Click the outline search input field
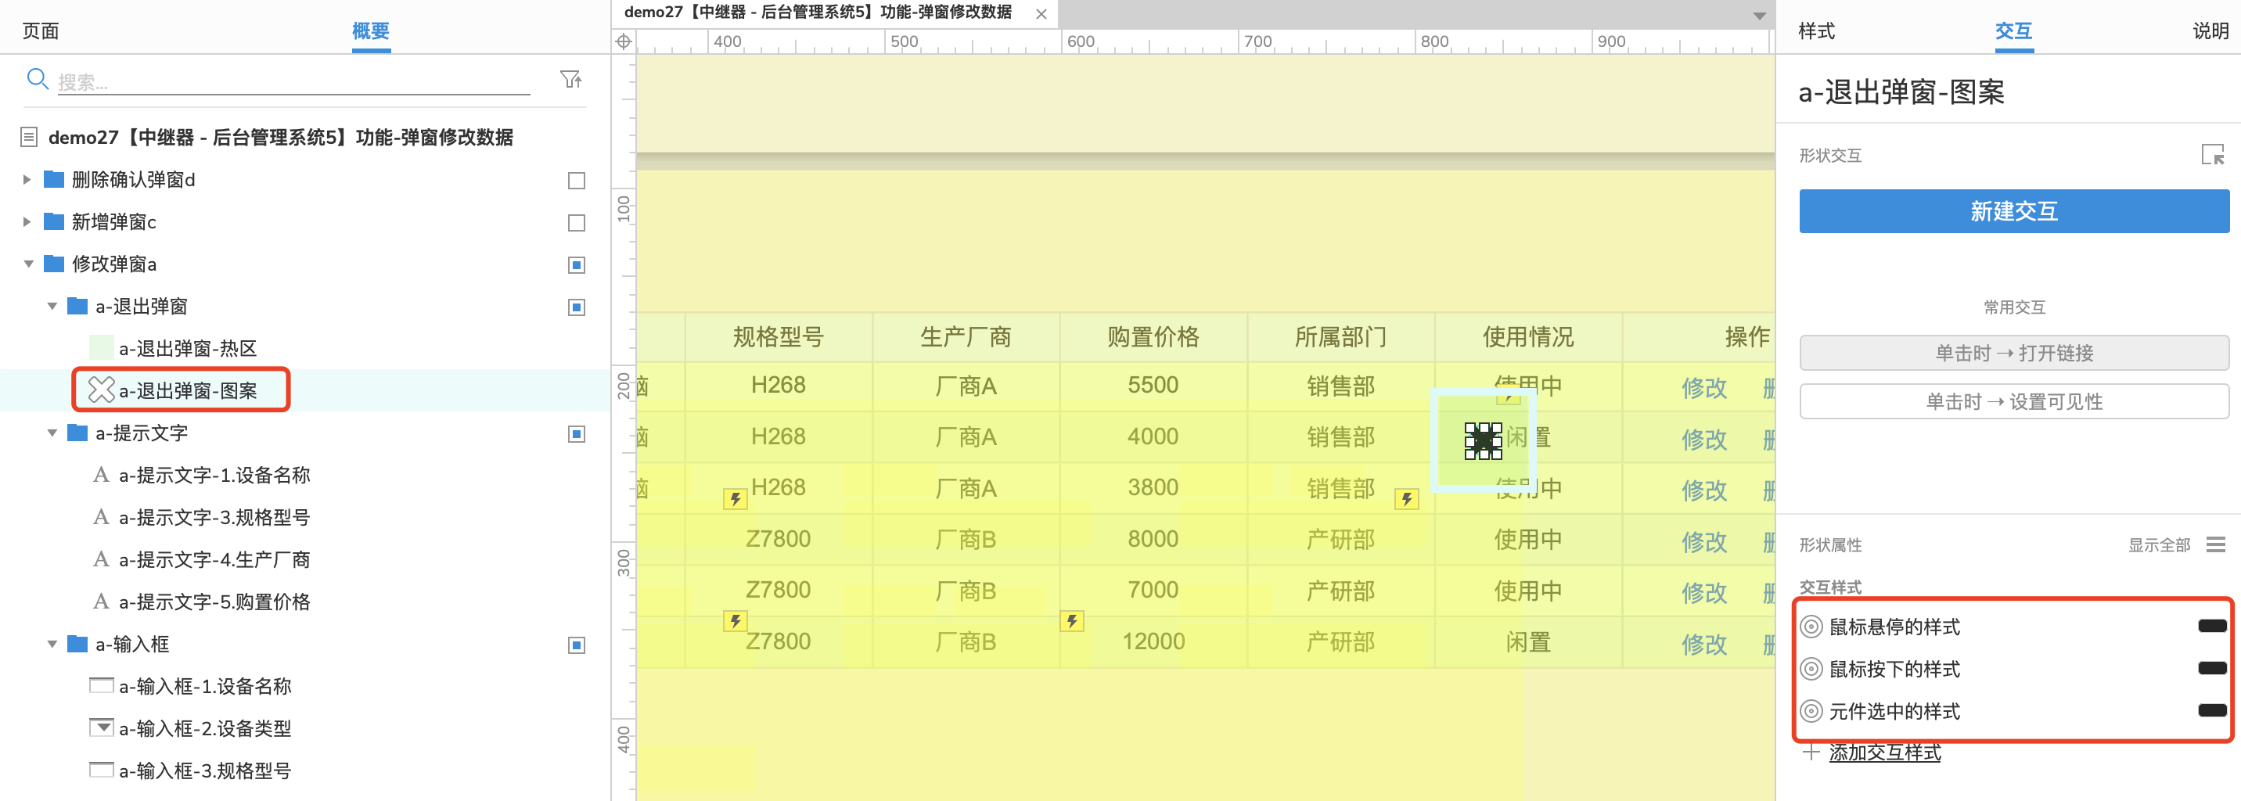 click(294, 82)
